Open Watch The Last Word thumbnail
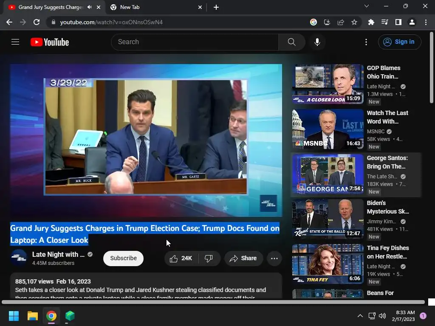This screenshot has height=326, width=435. 328,129
